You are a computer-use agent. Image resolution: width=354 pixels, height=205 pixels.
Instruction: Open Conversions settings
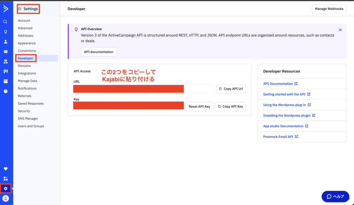[27, 51]
